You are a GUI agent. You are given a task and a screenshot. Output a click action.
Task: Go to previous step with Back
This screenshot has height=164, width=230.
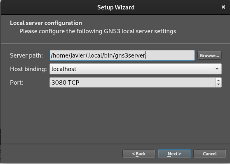point(139,154)
